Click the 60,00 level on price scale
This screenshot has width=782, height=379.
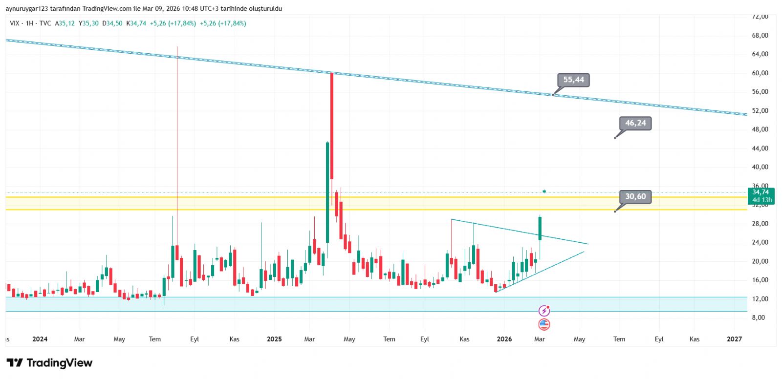tap(760, 73)
